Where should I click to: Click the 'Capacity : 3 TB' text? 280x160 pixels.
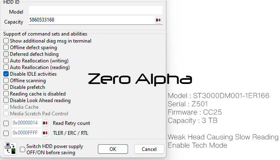pyautogui.click(x=192, y=120)
